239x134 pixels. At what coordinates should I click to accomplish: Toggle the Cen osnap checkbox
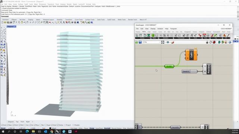pos(25,125)
